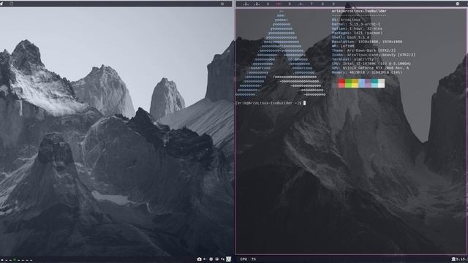The width and height of the screenshot is (468, 263).
Task: Switch to workspace tag 9
Action: [333, 4]
